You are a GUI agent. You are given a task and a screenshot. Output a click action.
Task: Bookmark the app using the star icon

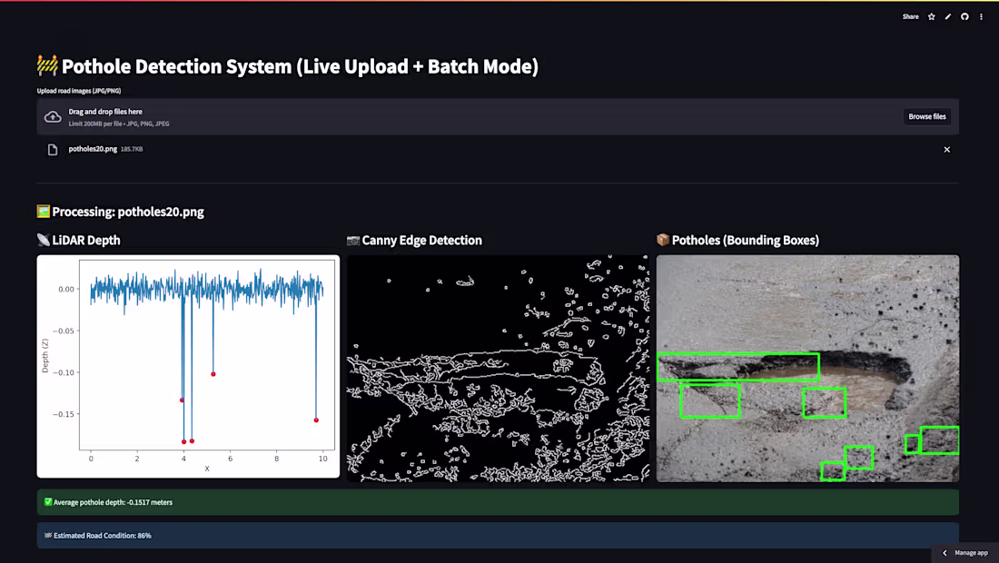point(931,16)
